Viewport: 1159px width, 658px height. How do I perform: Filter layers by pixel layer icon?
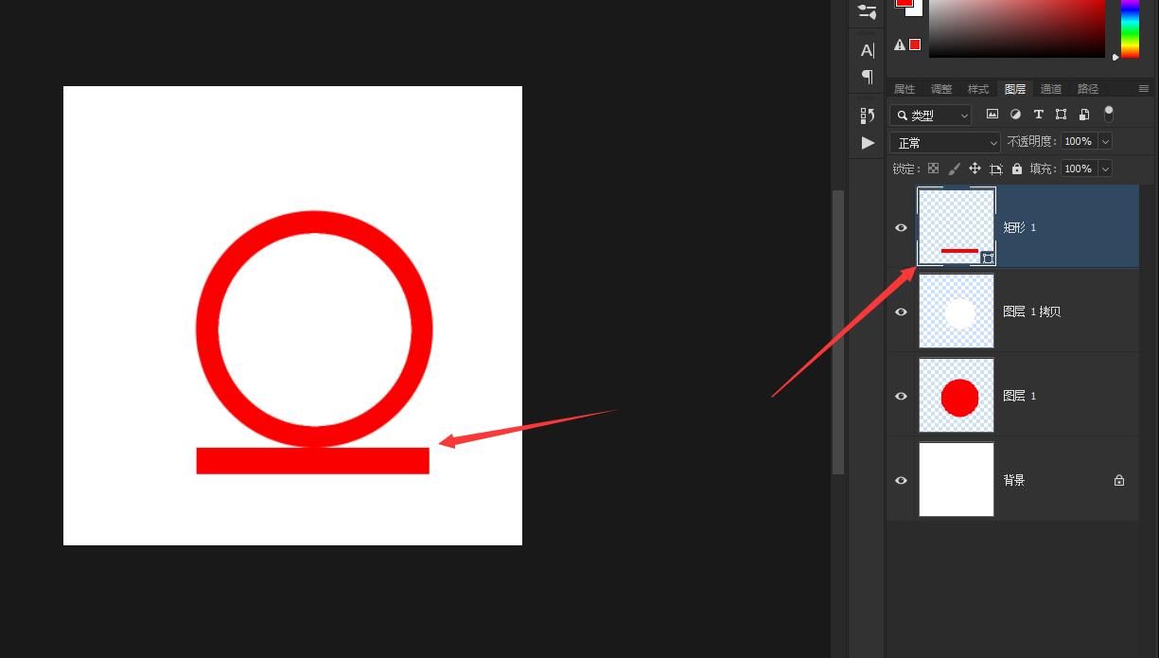pos(992,115)
